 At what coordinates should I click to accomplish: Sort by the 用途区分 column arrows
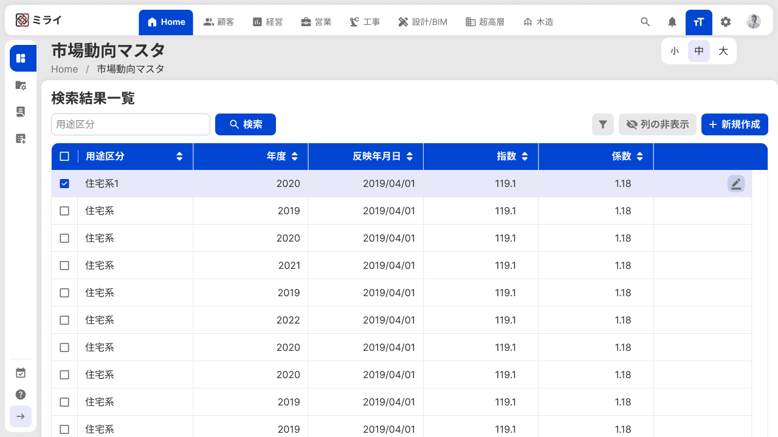(x=179, y=157)
